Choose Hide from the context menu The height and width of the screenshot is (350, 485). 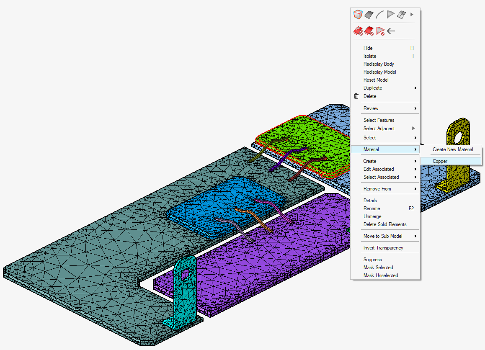pos(368,48)
